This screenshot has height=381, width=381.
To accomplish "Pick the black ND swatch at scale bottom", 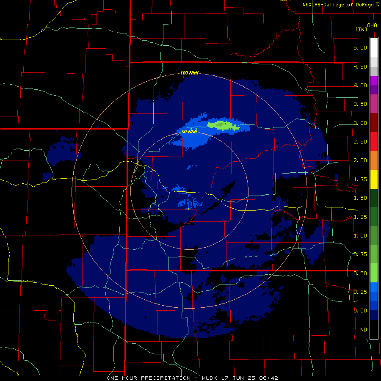I will [x=374, y=329].
